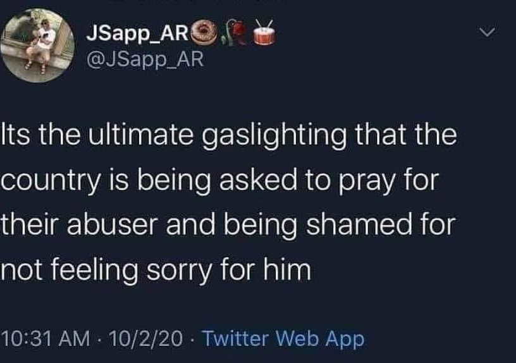
Task: Click the word "country" in the tweet
Action: (50, 181)
